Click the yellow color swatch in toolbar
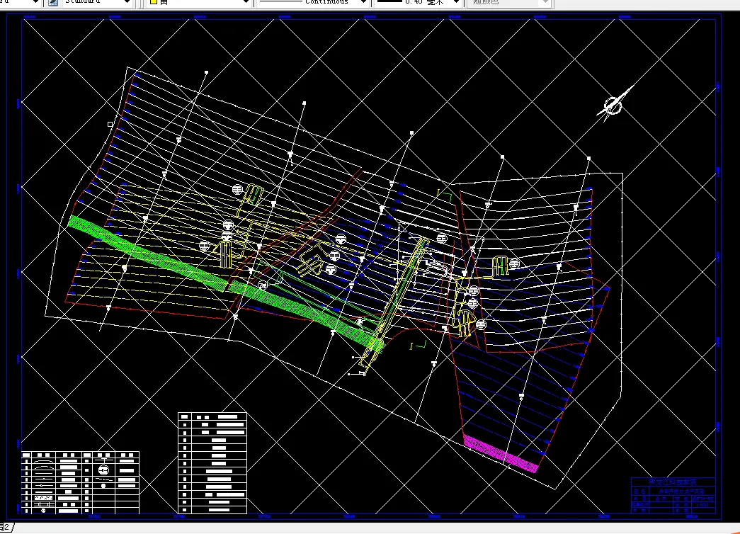The height and width of the screenshot is (534, 740). [154, 2]
